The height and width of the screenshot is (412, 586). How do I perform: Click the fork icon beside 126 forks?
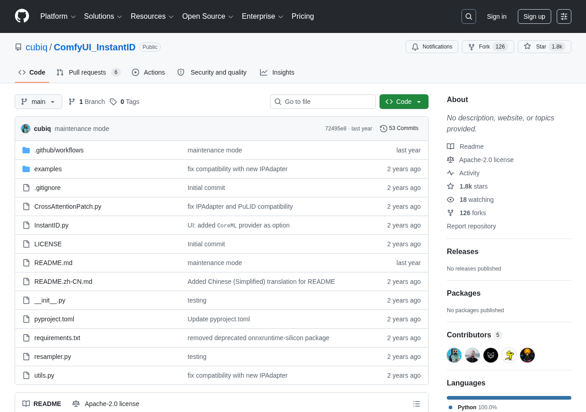(450, 213)
